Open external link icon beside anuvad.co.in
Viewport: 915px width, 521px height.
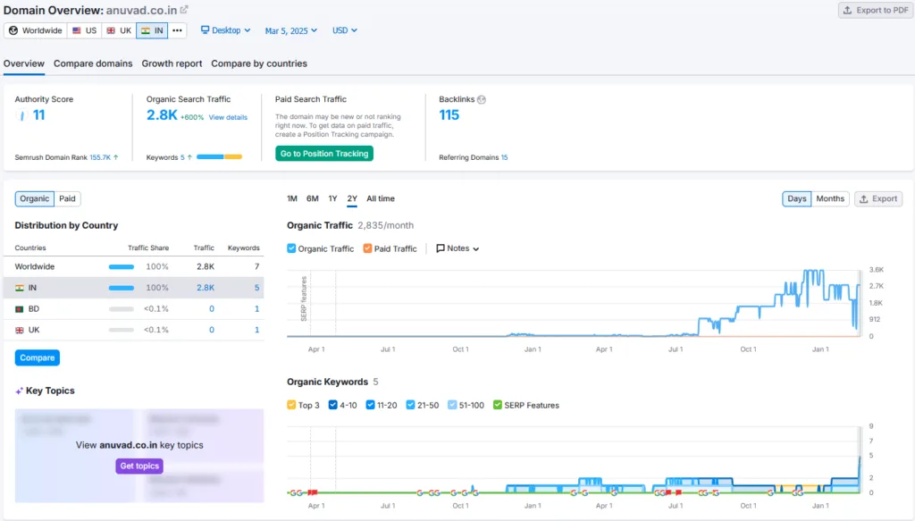coord(184,10)
